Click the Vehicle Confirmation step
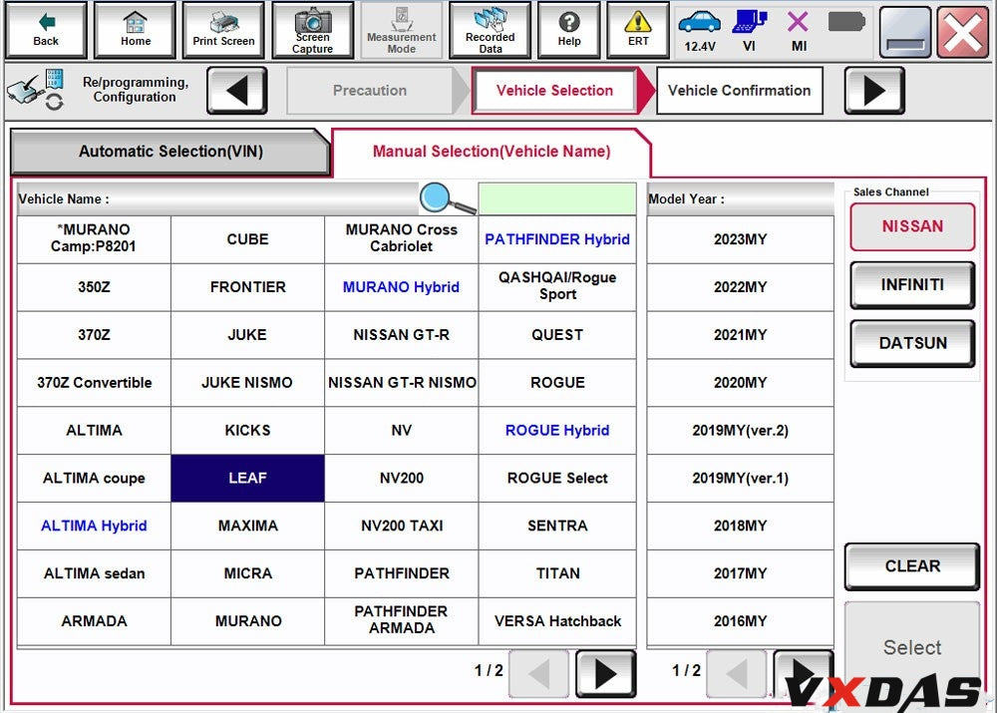Viewport: 997px width, 713px height. click(739, 91)
